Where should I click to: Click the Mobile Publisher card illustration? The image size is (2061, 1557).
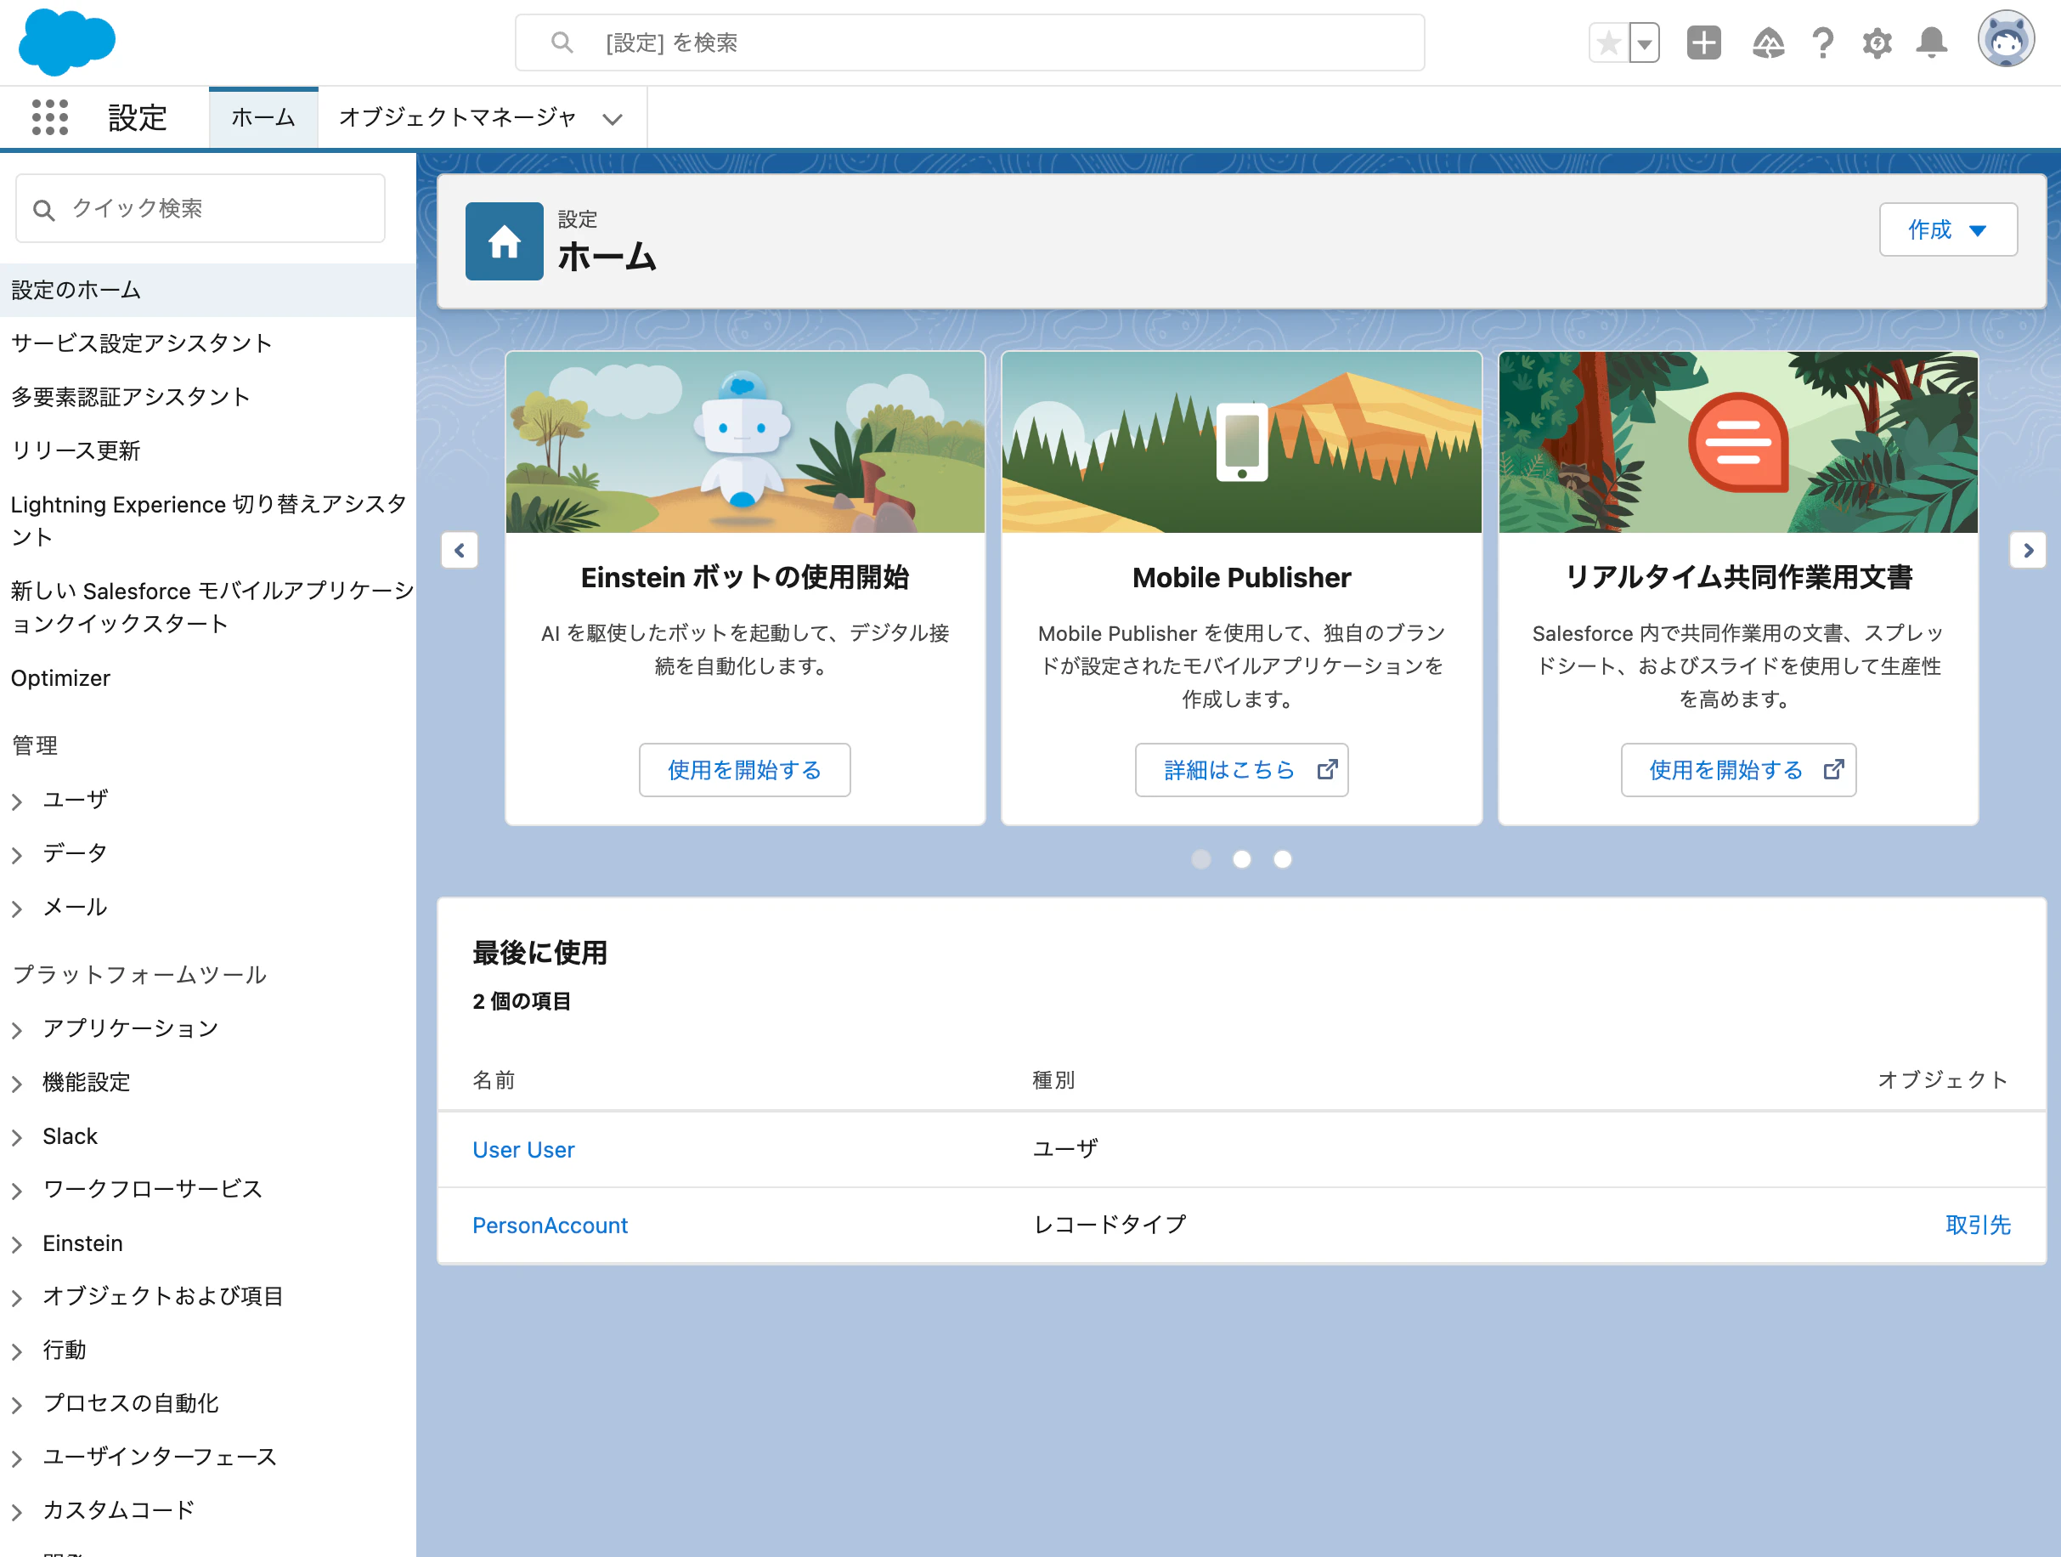[1241, 442]
